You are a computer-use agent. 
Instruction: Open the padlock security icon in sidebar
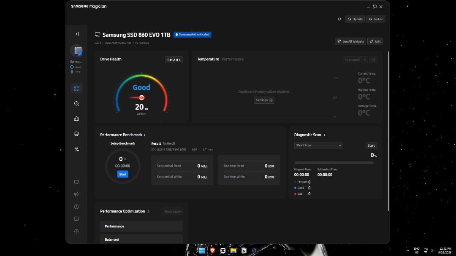point(76,149)
